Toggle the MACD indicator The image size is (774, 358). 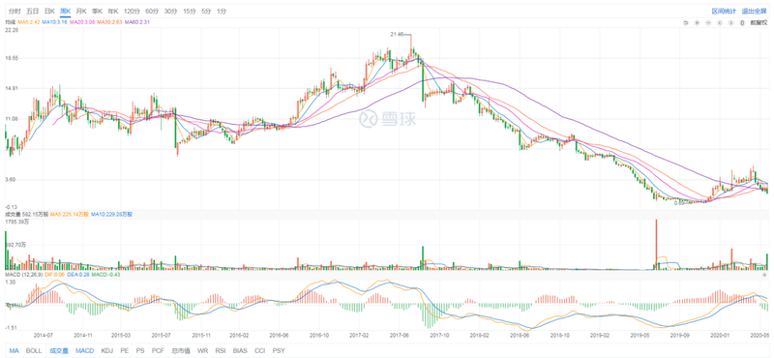pos(84,350)
